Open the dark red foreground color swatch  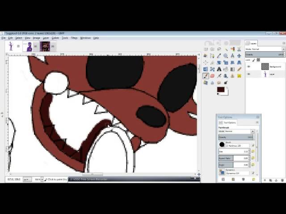(221, 90)
